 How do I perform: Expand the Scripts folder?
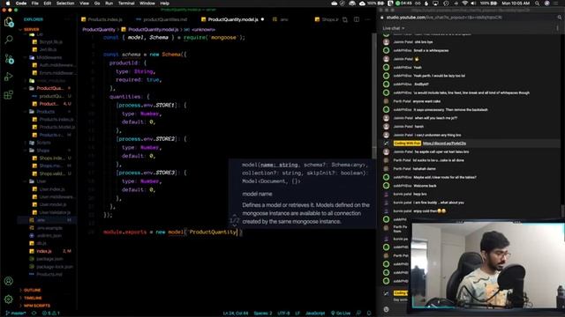[43, 143]
